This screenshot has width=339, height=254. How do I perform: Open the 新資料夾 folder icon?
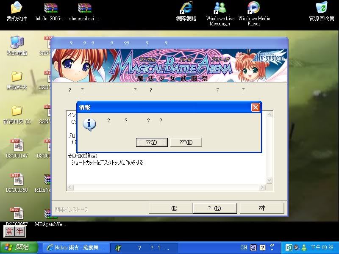click(x=17, y=80)
